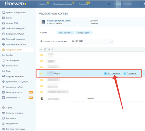Open Веб-консоль icon
145x131 pixels.
click(3, 97)
